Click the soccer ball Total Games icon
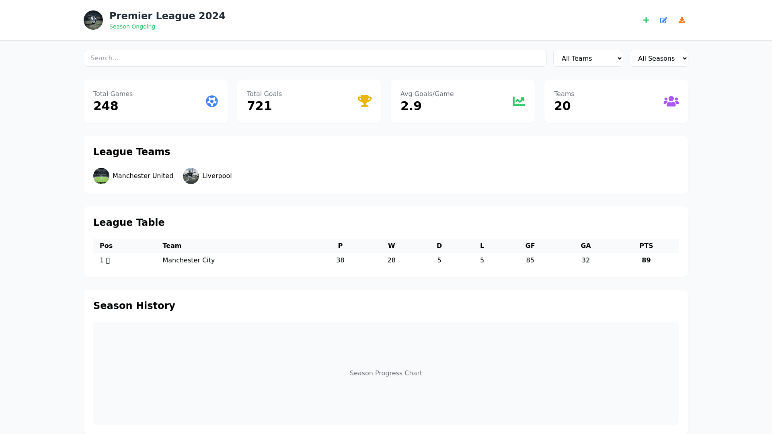 pyautogui.click(x=212, y=101)
